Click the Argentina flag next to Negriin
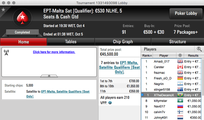This screenshot has width=204, height=120. coord(180,84)
